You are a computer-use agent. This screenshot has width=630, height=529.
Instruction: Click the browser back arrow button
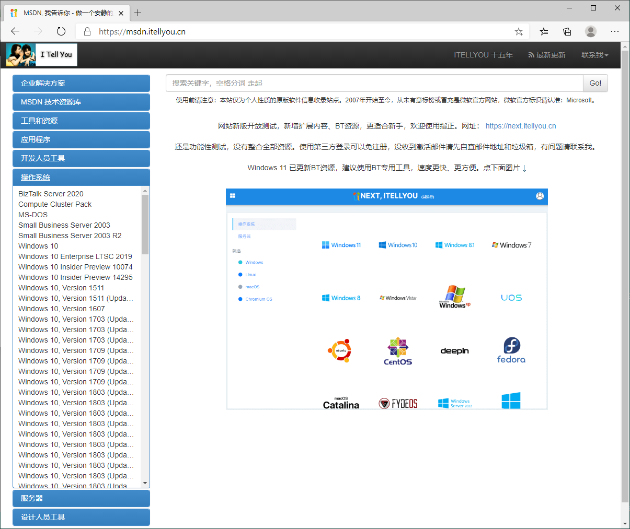point(15,31)
